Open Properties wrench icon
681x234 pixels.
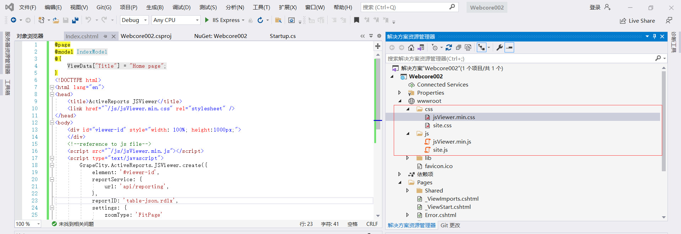(500, 48)
